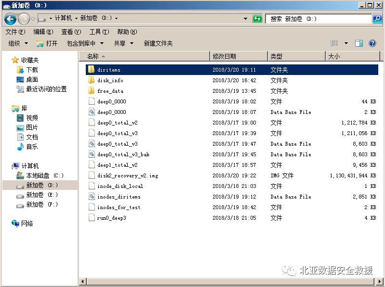Toggle the preview pane icon

(358, 43)
